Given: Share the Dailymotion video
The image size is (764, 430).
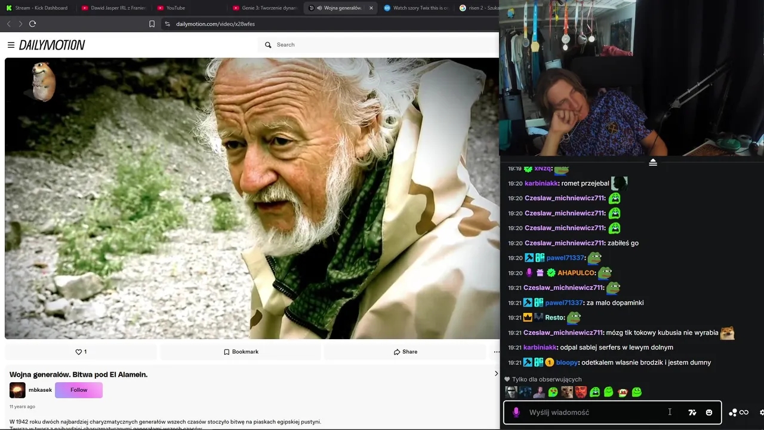Looking at the screenshot, I should 405,352.
